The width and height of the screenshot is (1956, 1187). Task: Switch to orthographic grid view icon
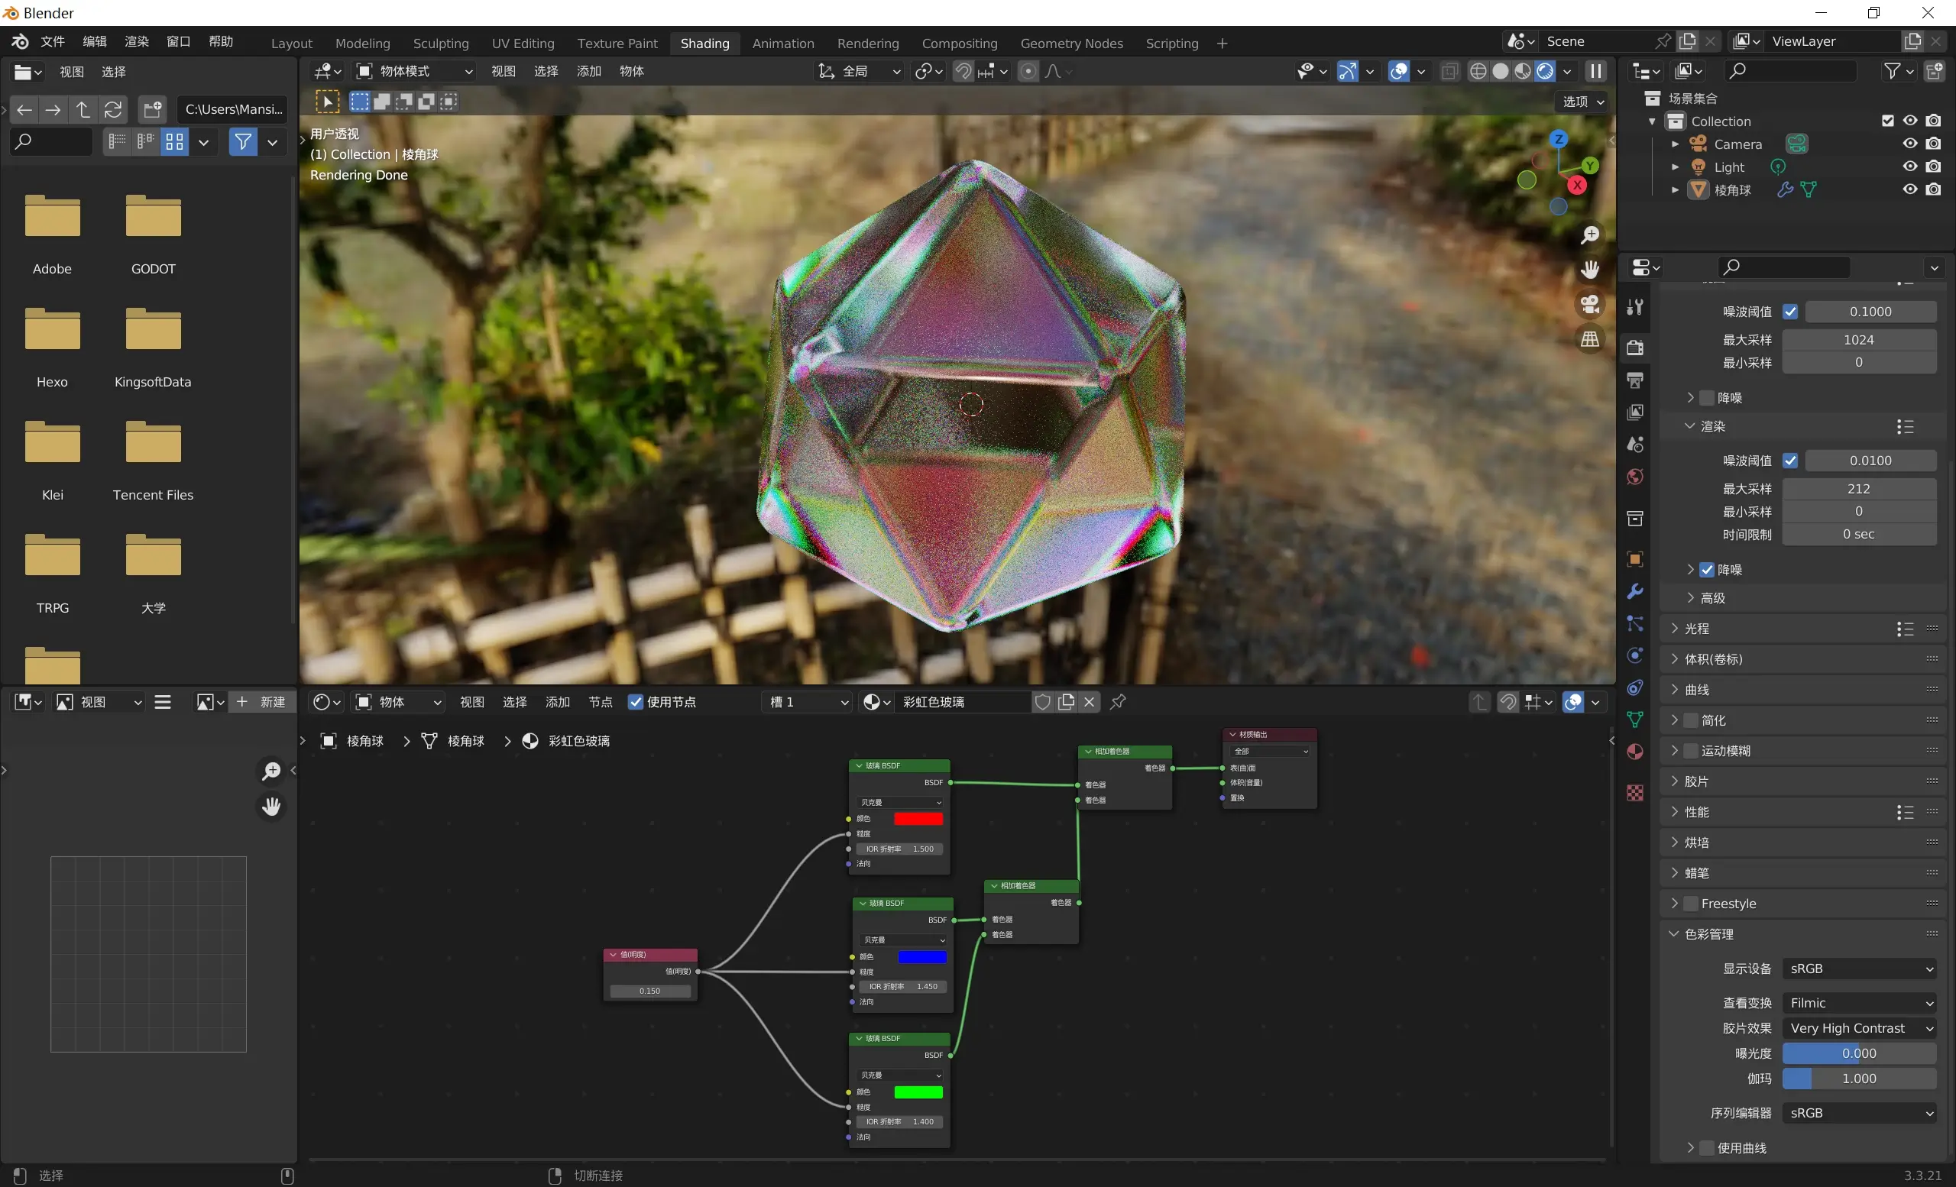pos(1590,340)
